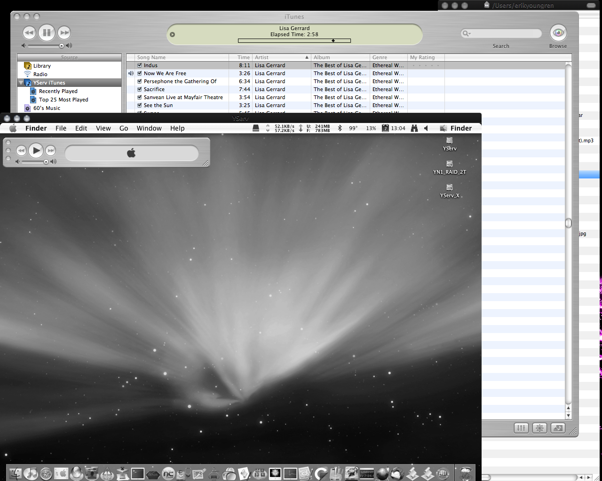Image resolution: width=602 pixels, height=481 pixels.
Task: Click the menu bar volume speaker icon
Action: [x=426, y=128]
